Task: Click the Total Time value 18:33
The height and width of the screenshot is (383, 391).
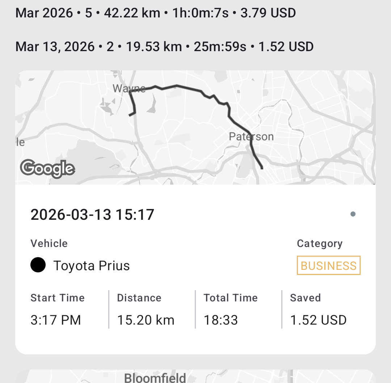Action: point(220,320)
